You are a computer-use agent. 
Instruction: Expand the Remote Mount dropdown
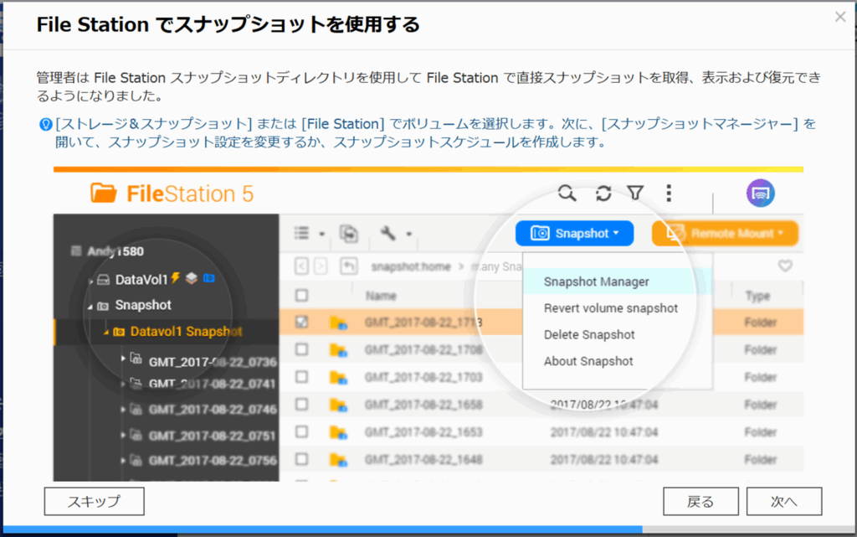725,234
